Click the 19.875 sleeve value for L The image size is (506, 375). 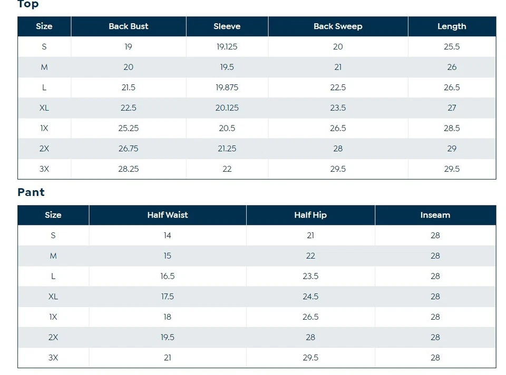pos(227,87)
